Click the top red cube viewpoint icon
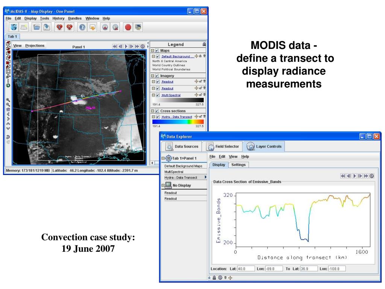The width and height of the screenshot is (385, 289). (x=8, y=43)
